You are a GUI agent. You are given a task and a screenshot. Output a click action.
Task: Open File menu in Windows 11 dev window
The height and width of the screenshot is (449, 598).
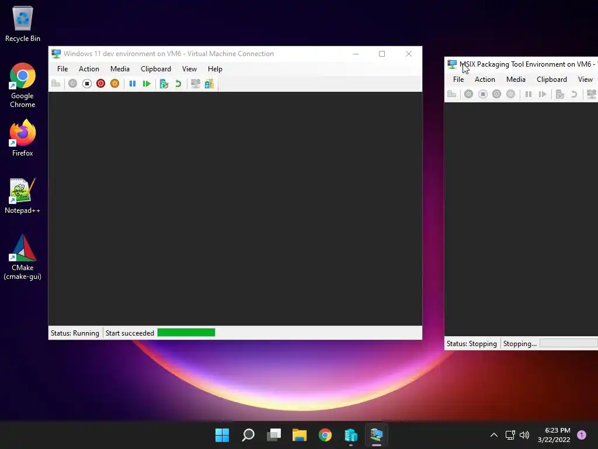click(x=62, y=69)
